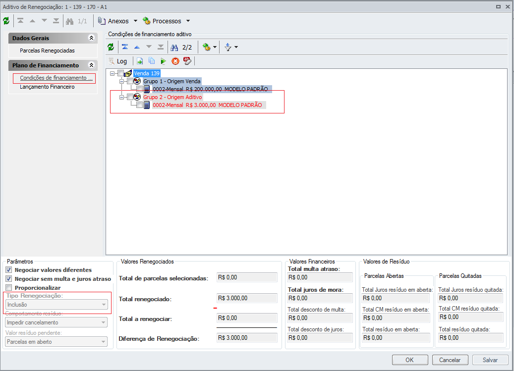Move to previous item in the financing toolbar
This screenshot has width=514, height=371.
[137, 47]
